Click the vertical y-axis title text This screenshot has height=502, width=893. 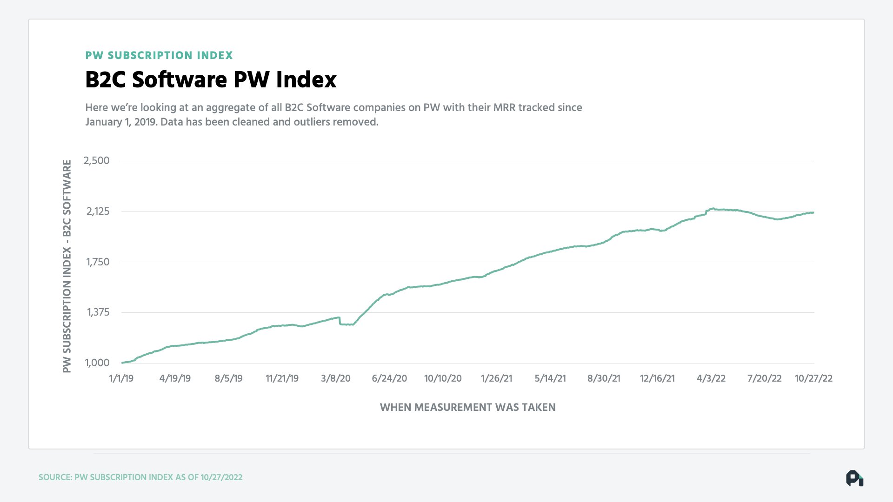[x=67, y=266]
